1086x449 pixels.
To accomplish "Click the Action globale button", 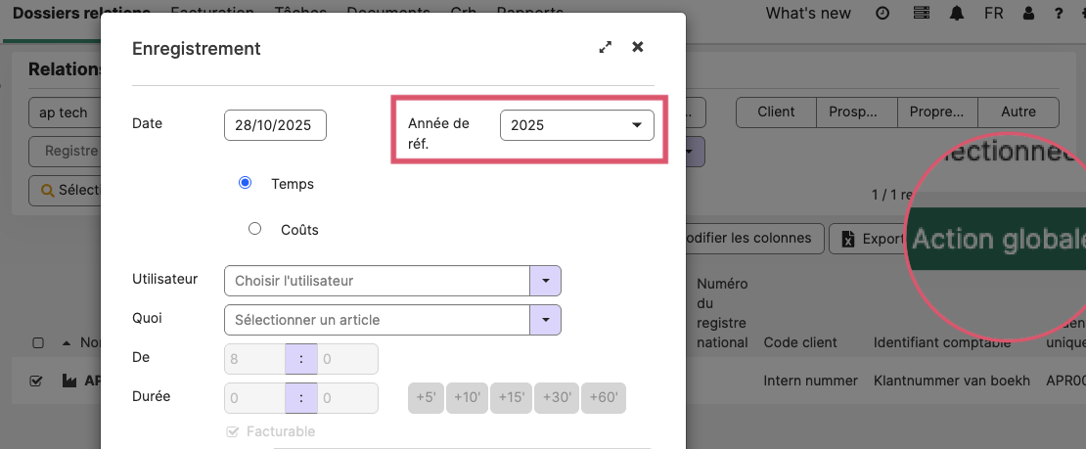I will click(999, 239).
